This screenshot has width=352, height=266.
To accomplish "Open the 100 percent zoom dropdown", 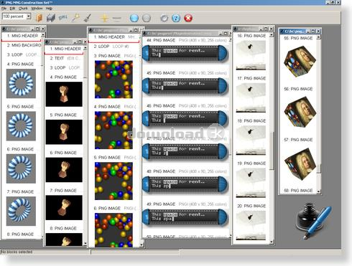I will (x=29, y=16).
